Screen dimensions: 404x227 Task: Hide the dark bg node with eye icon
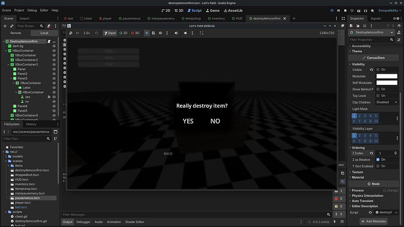click(54, 46)
